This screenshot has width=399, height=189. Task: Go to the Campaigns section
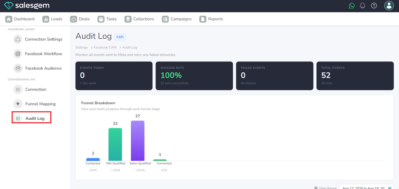(x=177, y=19)
